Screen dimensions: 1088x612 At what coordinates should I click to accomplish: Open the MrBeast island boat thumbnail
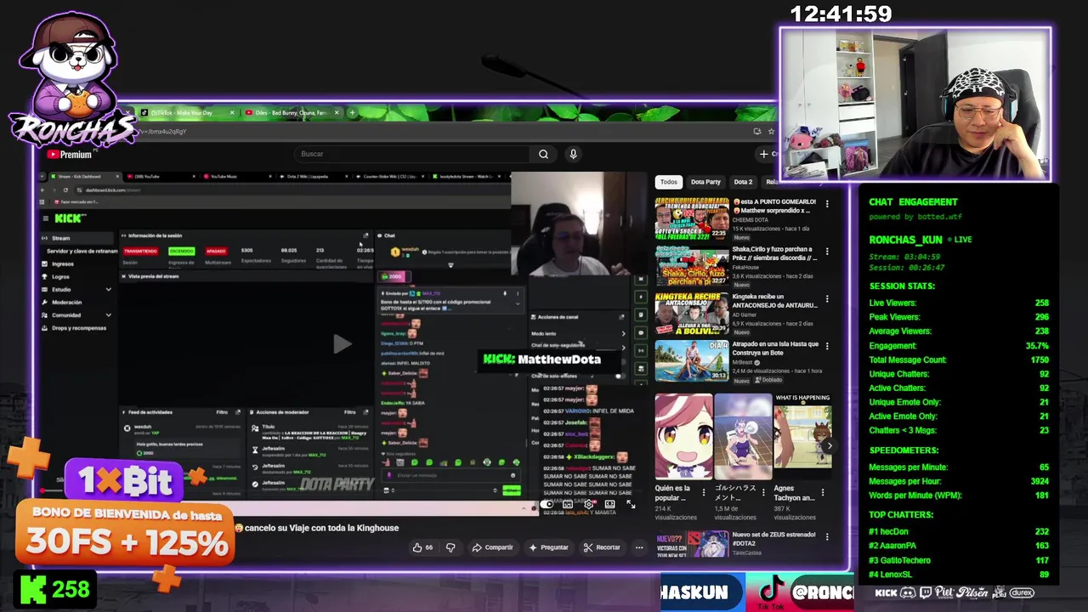pyautogui.click(x=691, y=361)
